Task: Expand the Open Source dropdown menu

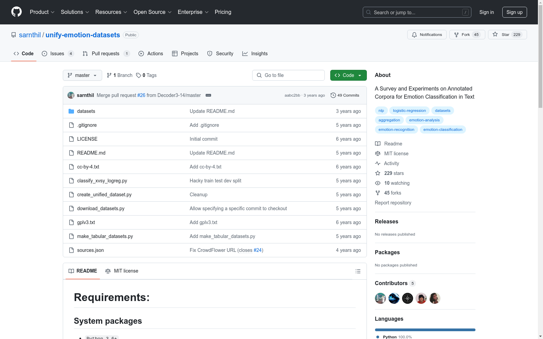Action: (153, 12)
